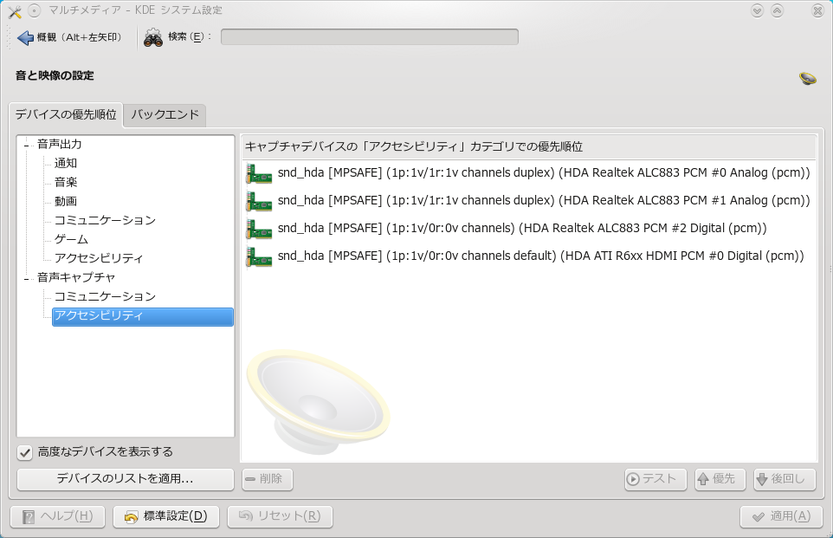Select device text ATI R6xx HDMI PCM #0
Image resolution: width=833 pixels, height=538 pixels.
541,256
